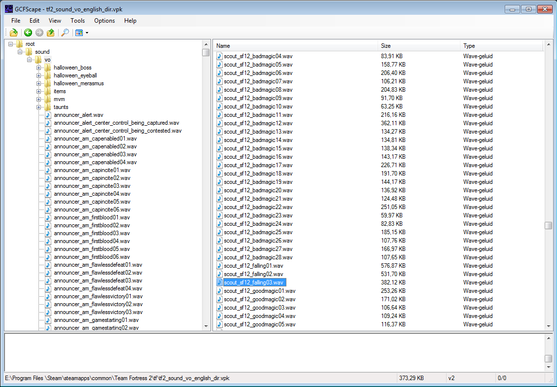Image resolution: width=557 pixels, height=387 pixels.
Task: Select announcer_am_gamestarting01.wav in tree
Action: coord(96,320)
